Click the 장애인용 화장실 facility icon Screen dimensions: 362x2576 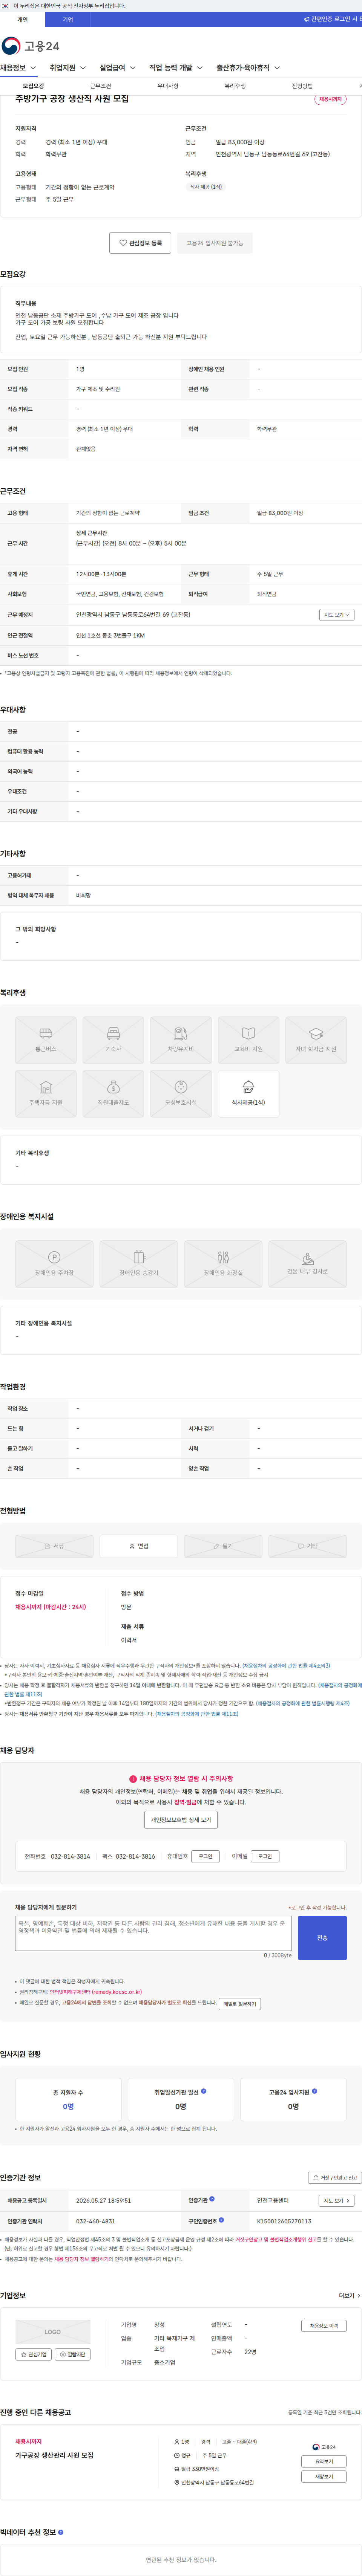click(x=223, y=1264)
